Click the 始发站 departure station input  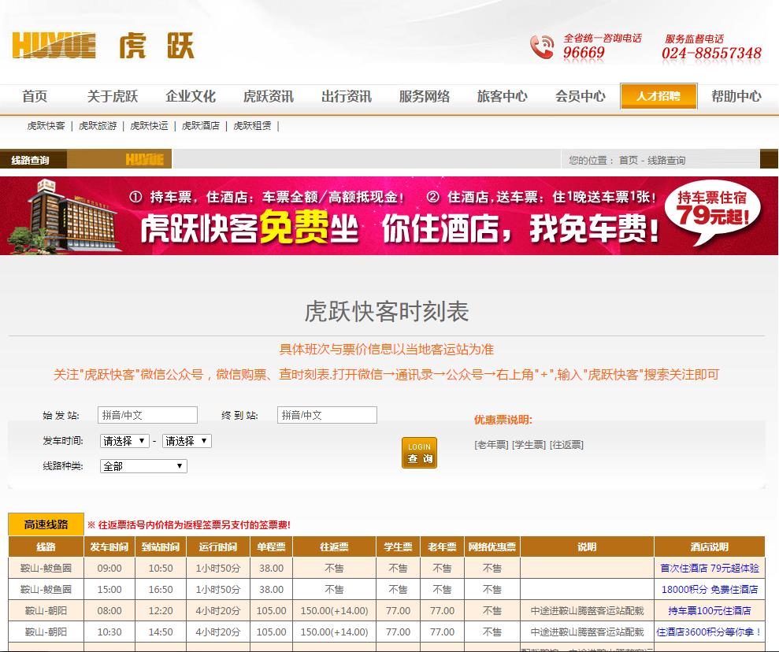click(x=147, y=415)
